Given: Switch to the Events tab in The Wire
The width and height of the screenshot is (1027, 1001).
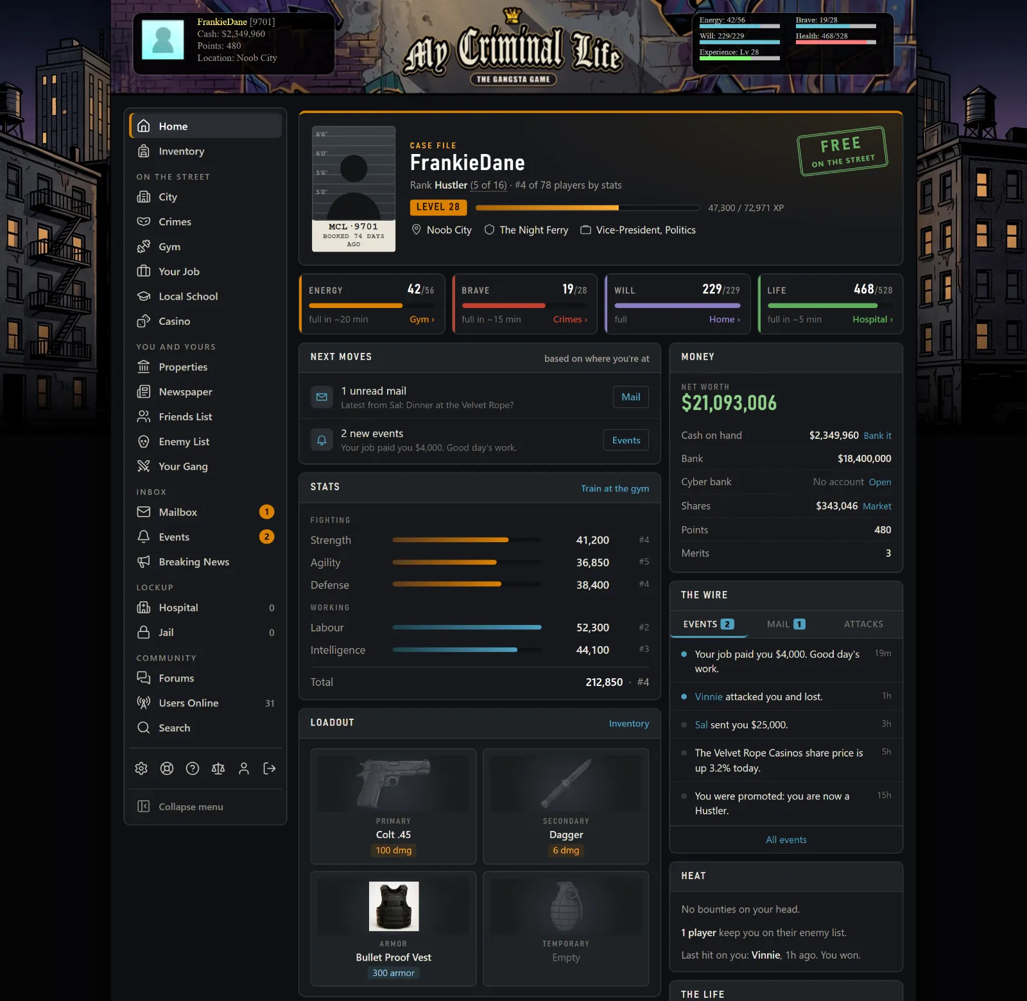Looking at the screenshot, I should pos(709,624).
